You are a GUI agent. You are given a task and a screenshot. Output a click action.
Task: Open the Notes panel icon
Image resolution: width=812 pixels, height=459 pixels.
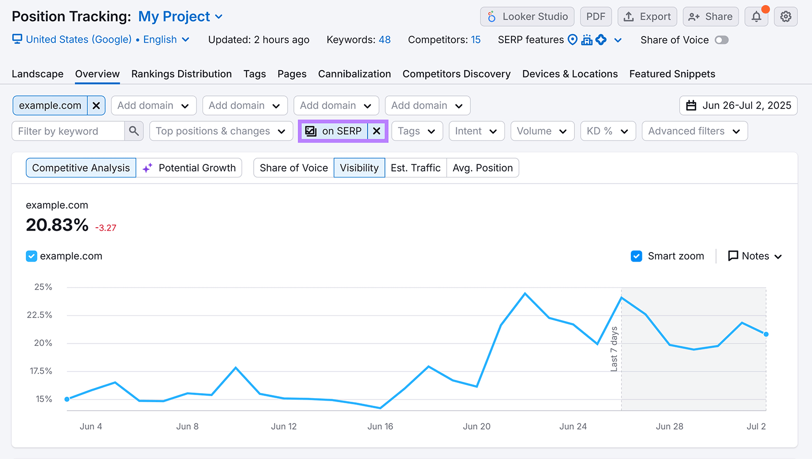pyautogui.click(x=733, y=256)
